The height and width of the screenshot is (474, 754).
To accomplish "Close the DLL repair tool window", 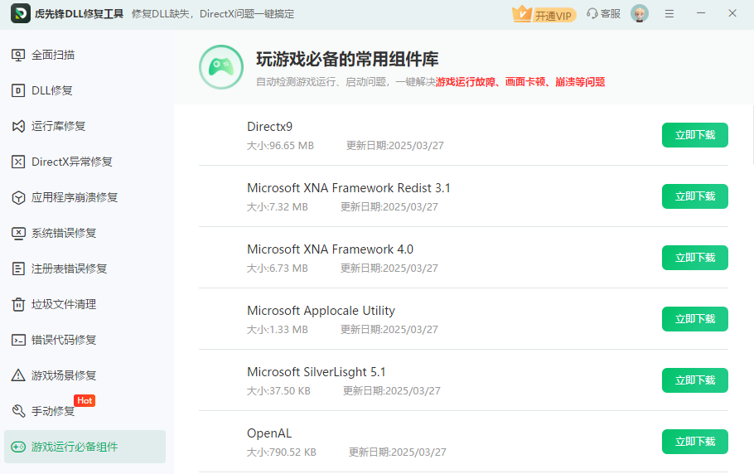I will (x=732, y=13).
